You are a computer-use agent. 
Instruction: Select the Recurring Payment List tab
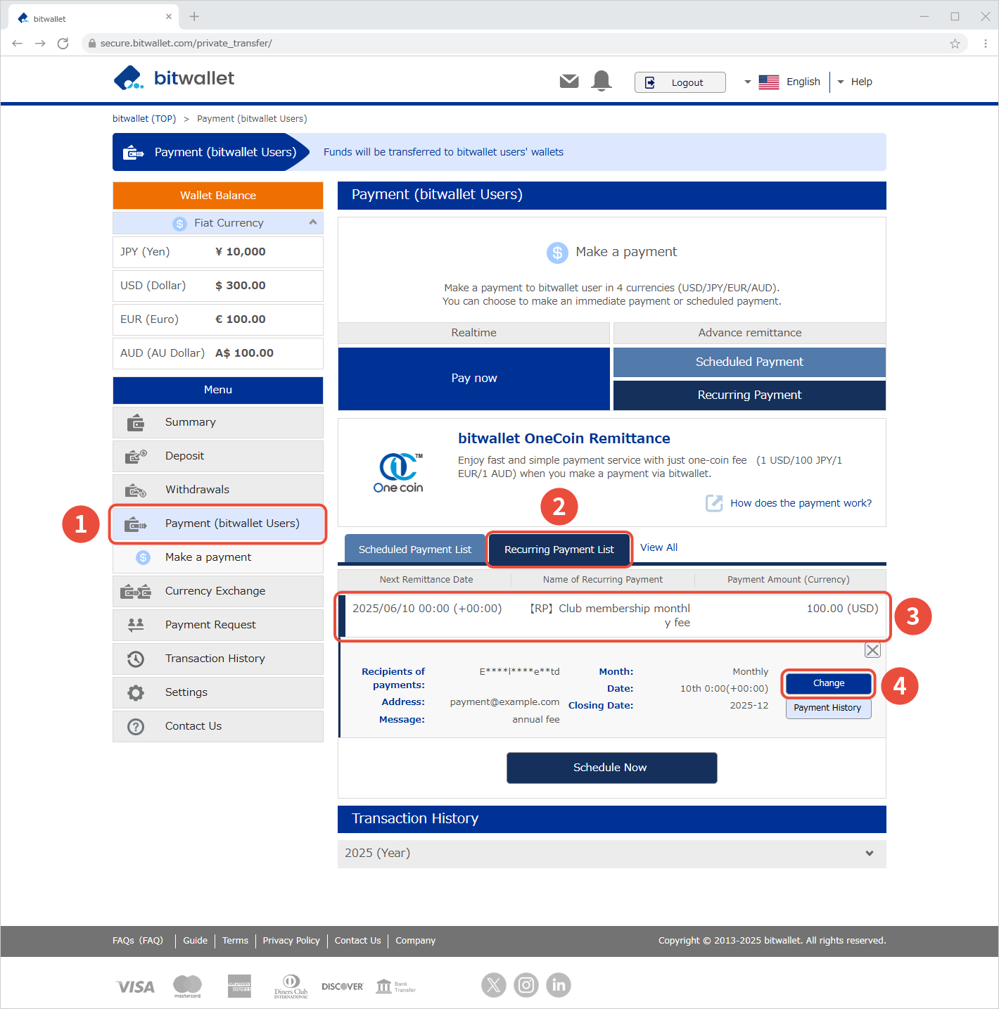pyautogui.click(x=559, y=549)
